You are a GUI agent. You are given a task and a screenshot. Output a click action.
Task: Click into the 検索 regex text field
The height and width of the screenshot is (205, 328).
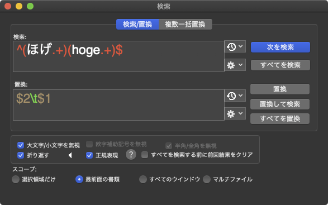pos(118,56)
